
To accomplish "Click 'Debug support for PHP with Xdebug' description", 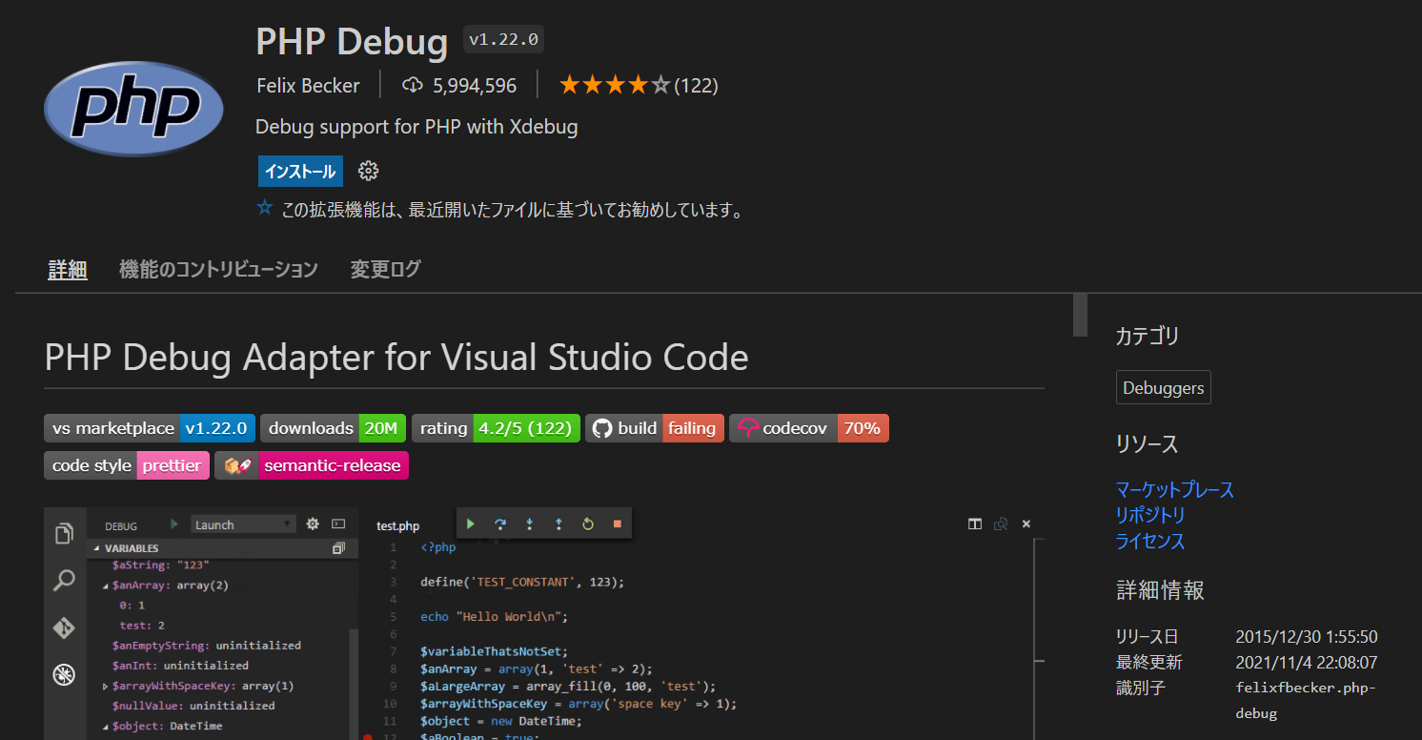I will coord(416,127).
